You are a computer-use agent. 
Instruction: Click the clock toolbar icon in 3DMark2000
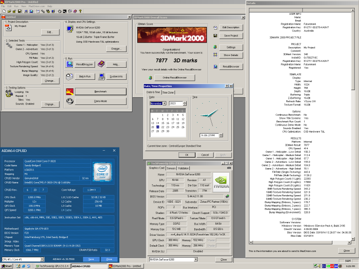(60, 11)
